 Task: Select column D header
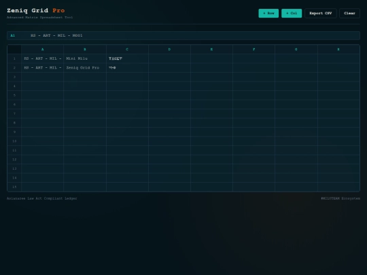pyautogui.click(x=169, y=50)
